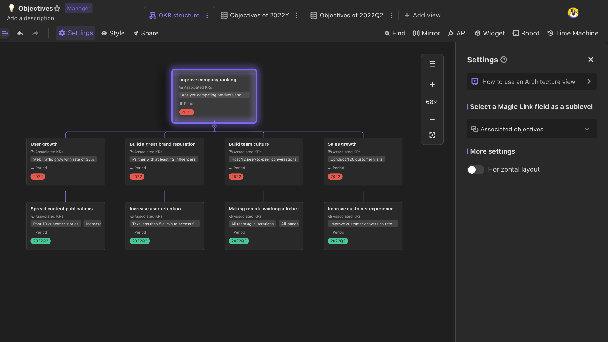Viewport: 608px width, 342px height.
Task: Open the Robot automation panel
Action: tap(526, 33)
